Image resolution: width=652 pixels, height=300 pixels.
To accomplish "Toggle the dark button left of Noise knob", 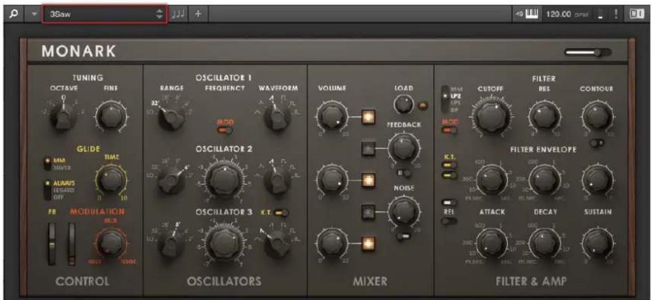I will (368, 211).
